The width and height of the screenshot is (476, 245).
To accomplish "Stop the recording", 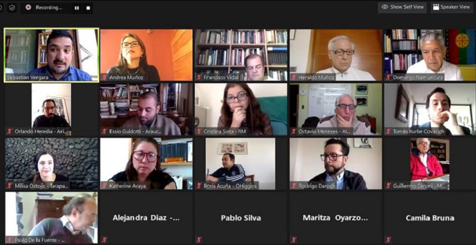I will coord(88,8).
